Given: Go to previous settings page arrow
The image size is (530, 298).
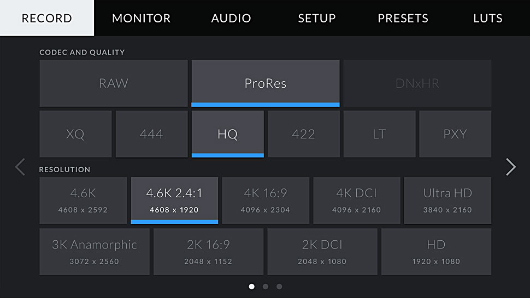Looking at the screenshot, I should 20,167.
